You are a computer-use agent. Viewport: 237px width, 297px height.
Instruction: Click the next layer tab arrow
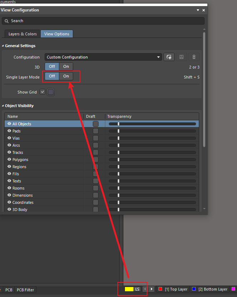click(152, 289)
